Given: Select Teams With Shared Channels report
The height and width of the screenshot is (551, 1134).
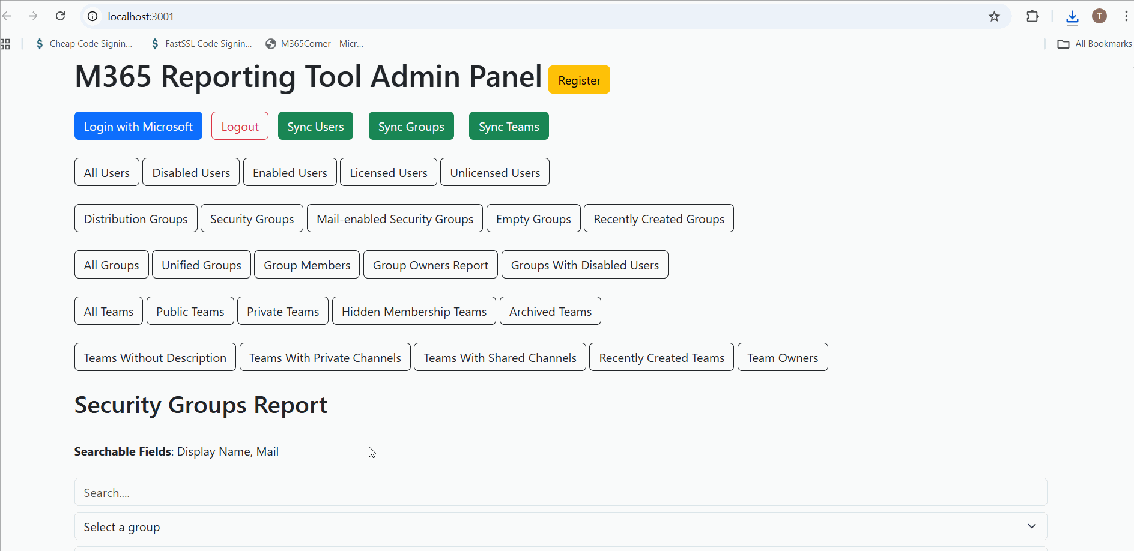Looking at the screenshot, I should pyautogui.click(x=500, y=357).
